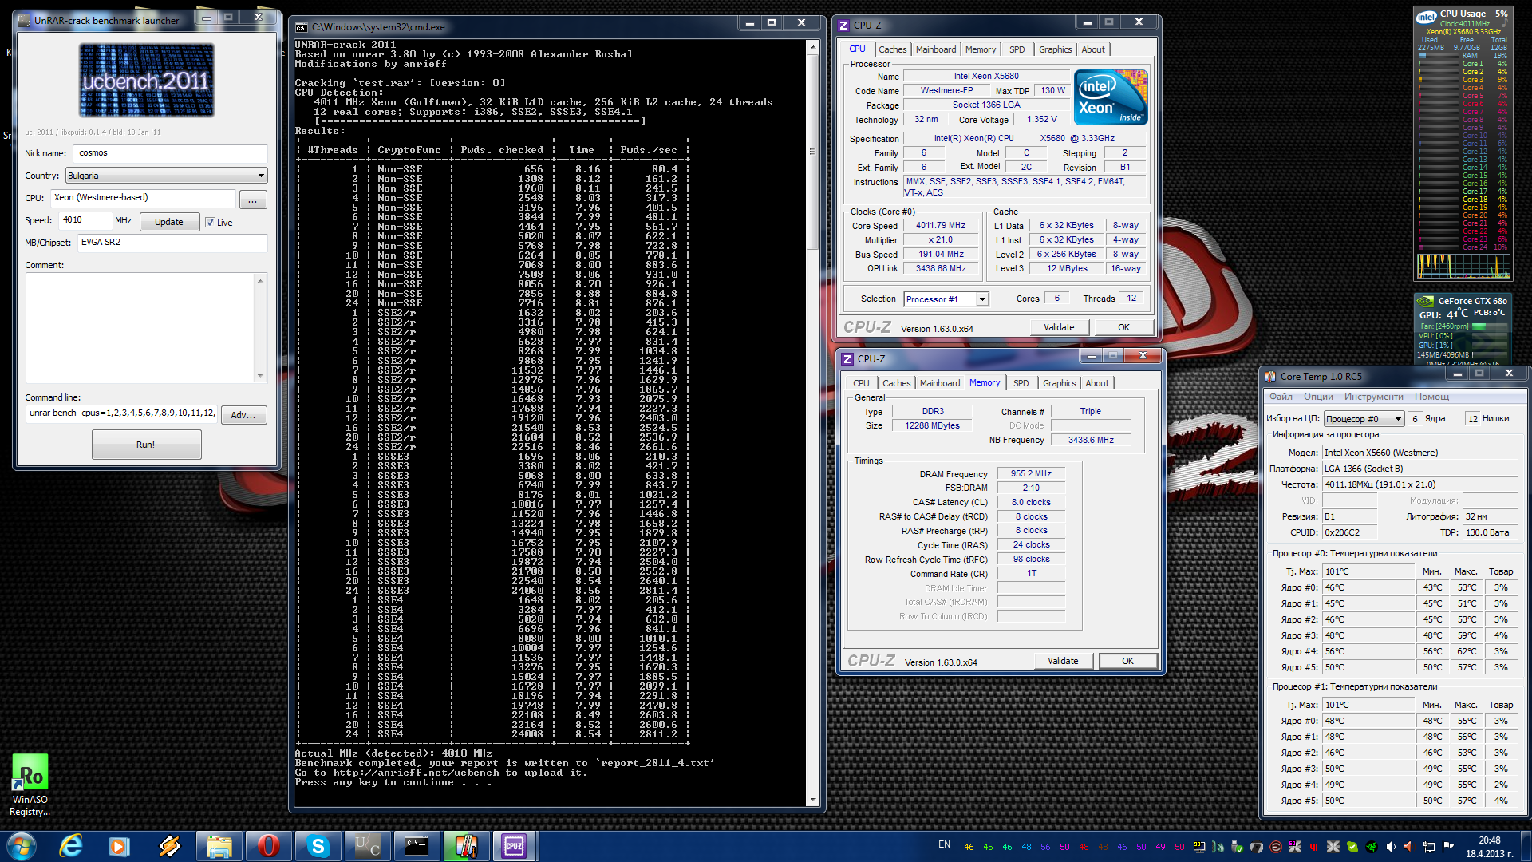Open the Windows Start menu orb
The image size is (1532, 862).
(x=22, y=846)
